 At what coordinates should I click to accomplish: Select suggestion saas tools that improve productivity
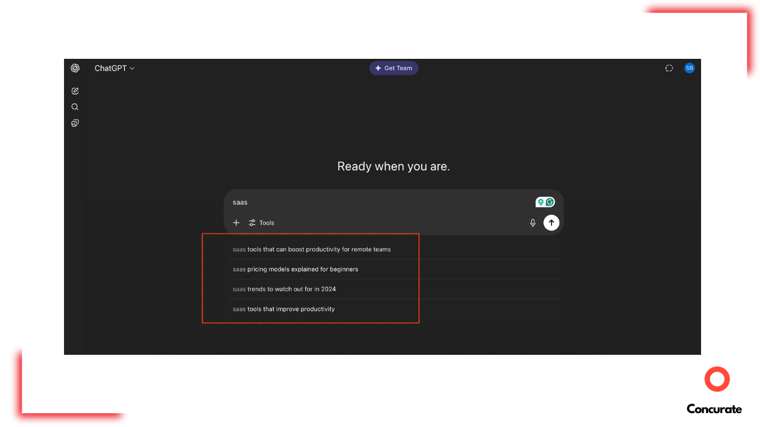point(393,309)
